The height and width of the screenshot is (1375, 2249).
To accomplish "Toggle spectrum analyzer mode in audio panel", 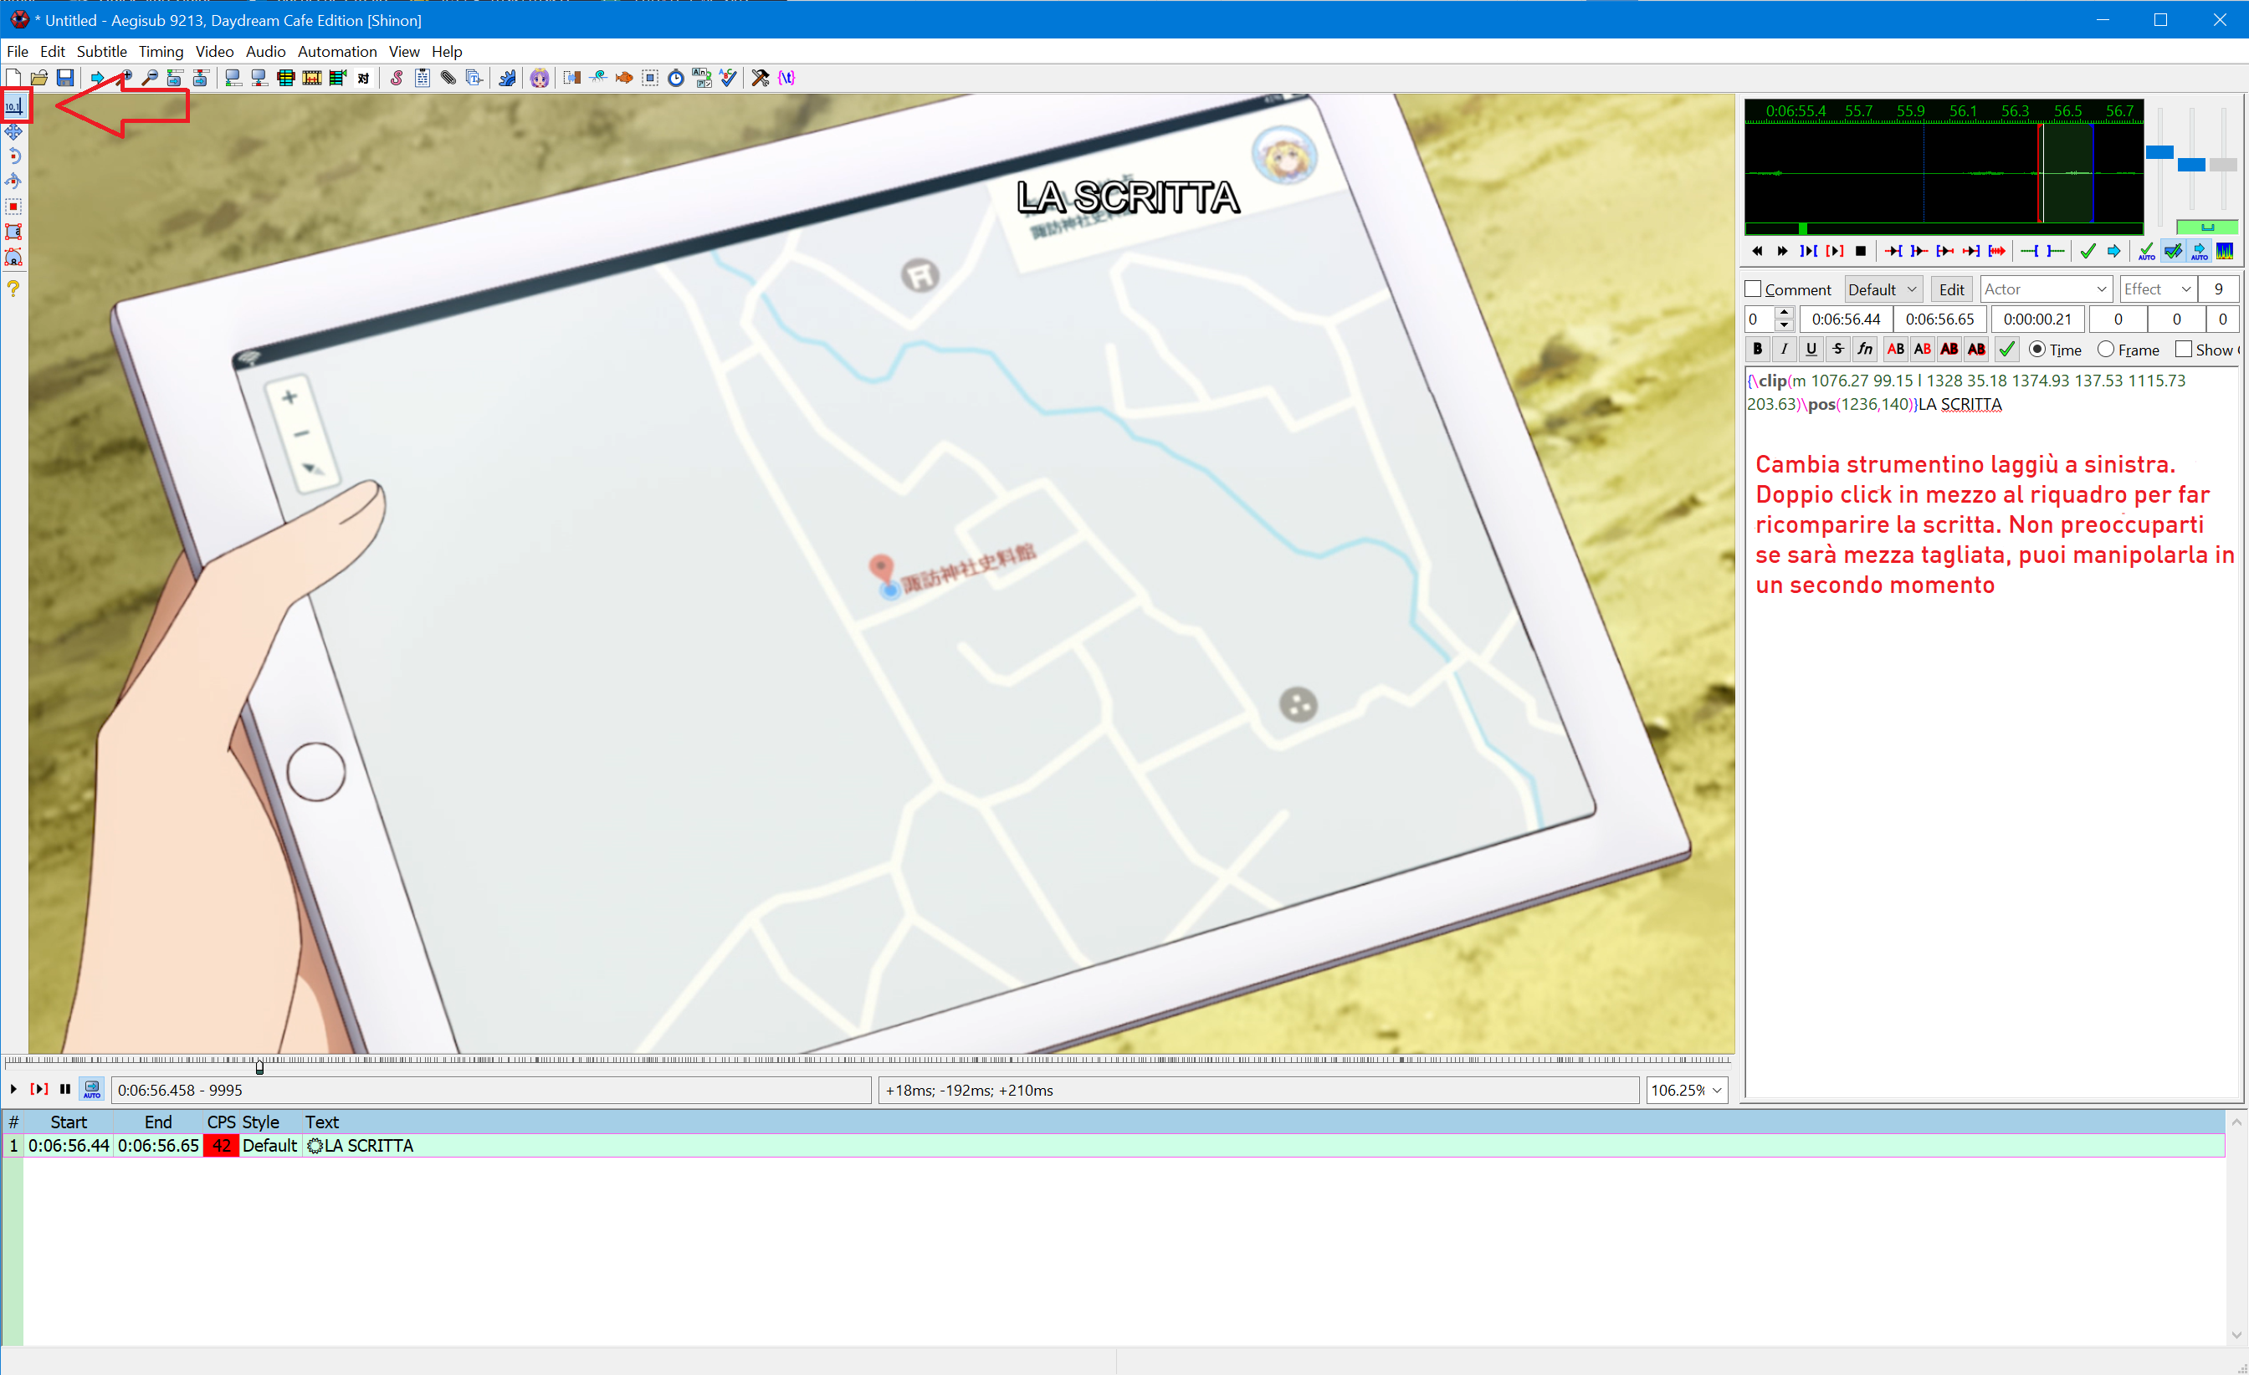I will click(2226, 251).
